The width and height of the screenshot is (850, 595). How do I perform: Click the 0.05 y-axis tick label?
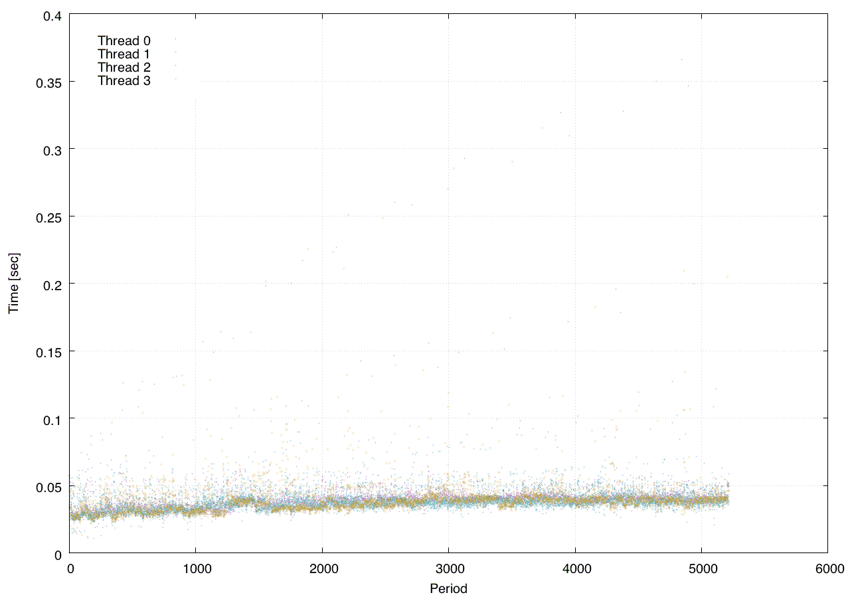pyautogui.click(x=48, y=486)
